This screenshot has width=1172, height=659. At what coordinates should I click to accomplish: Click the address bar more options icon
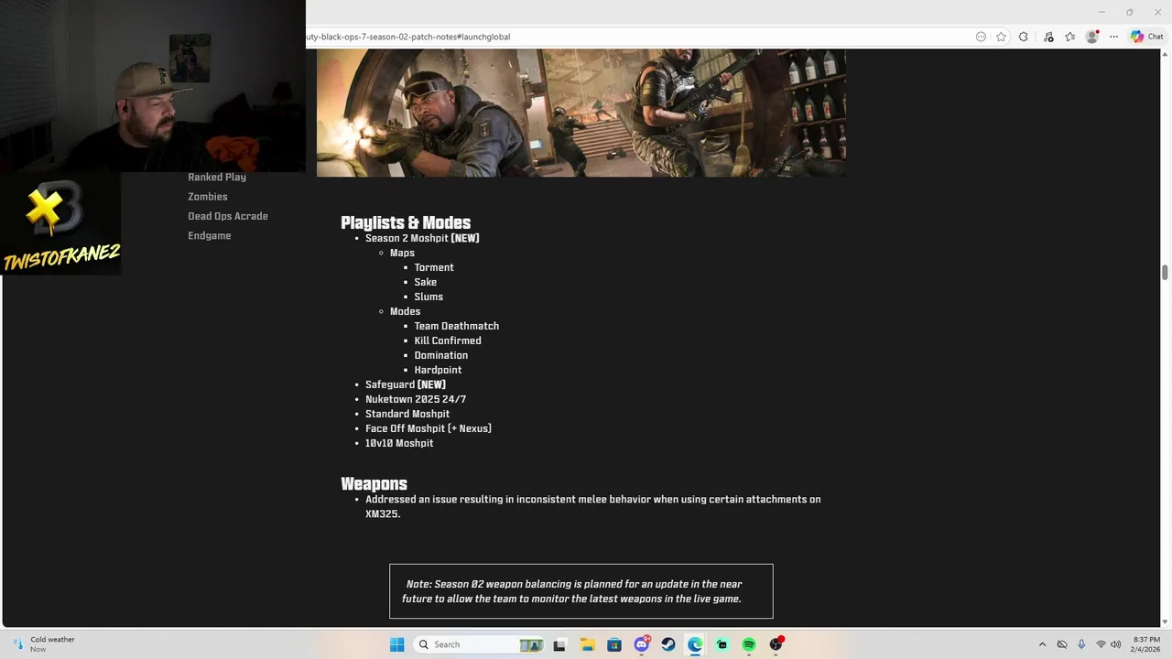981,37
